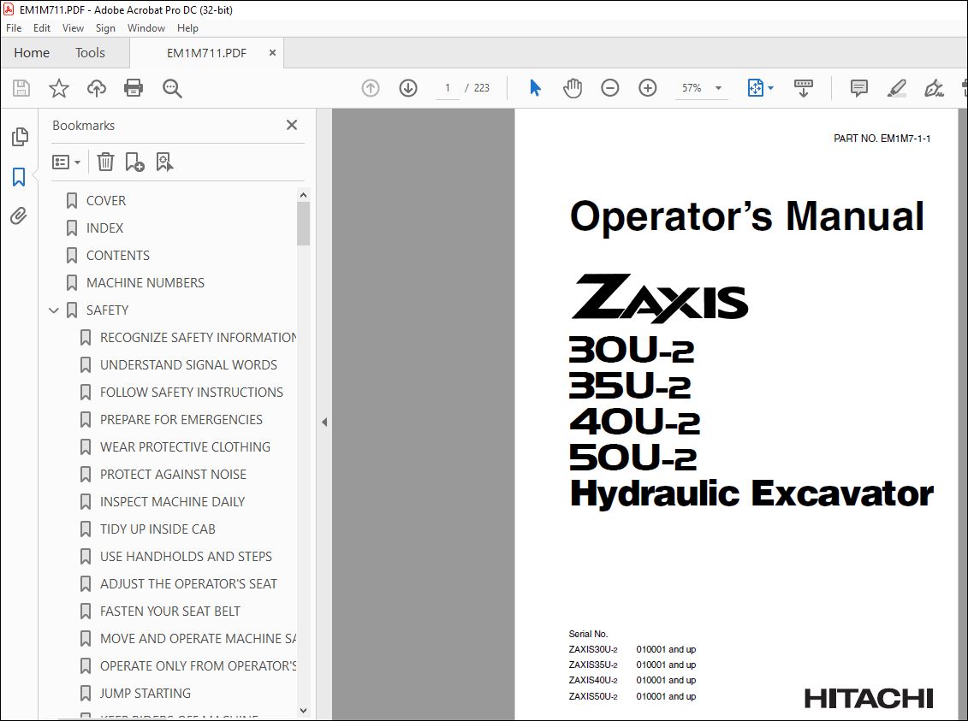Viewport: 968px width, 721px height.
Task: Open the Attachments paperclip panel
Action: point(19,216)
